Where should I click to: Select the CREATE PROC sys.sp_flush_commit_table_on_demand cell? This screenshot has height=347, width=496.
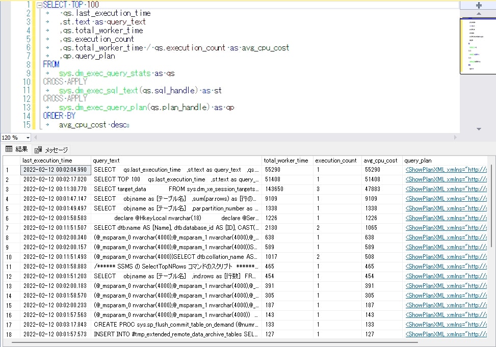pos(176,325)
